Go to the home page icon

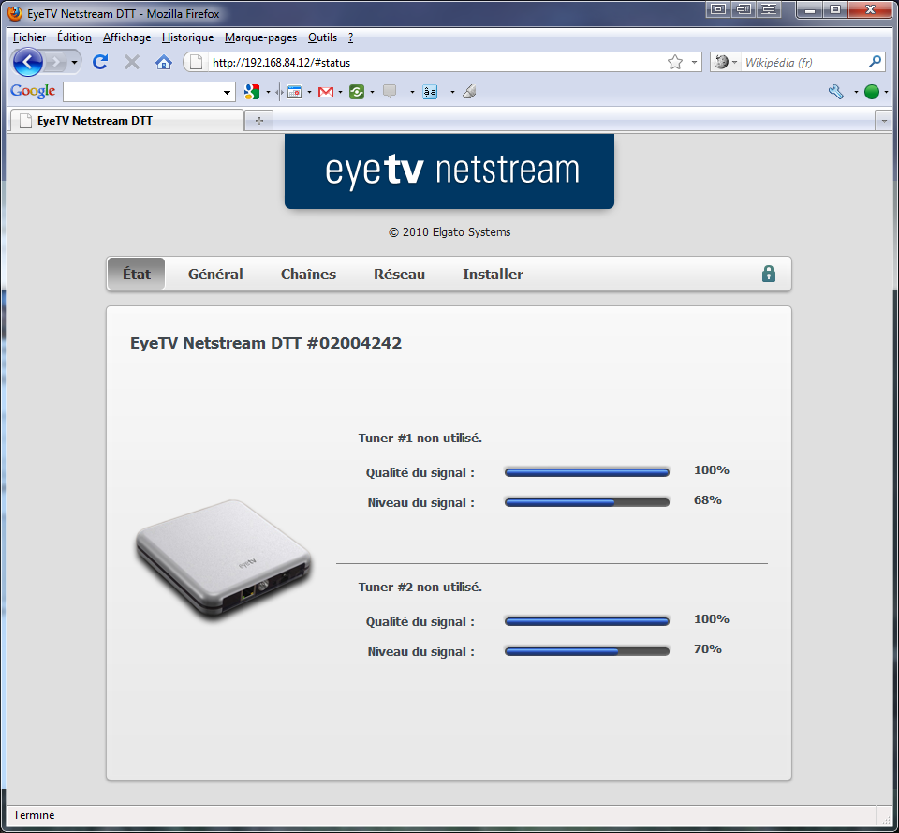[164, 62]
